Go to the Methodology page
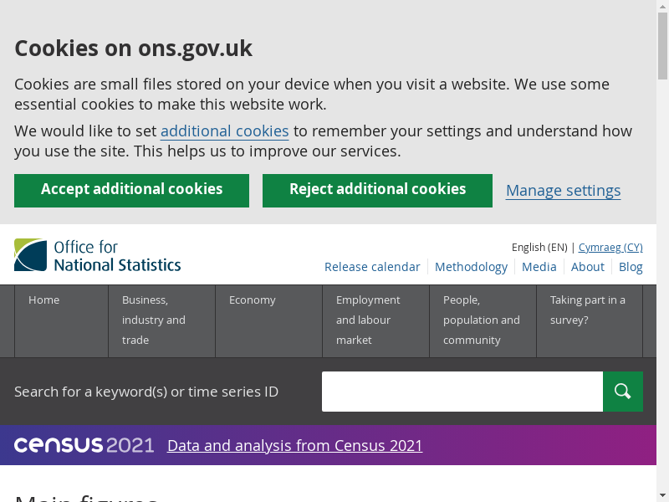669x502 pixels. [471, 267]
